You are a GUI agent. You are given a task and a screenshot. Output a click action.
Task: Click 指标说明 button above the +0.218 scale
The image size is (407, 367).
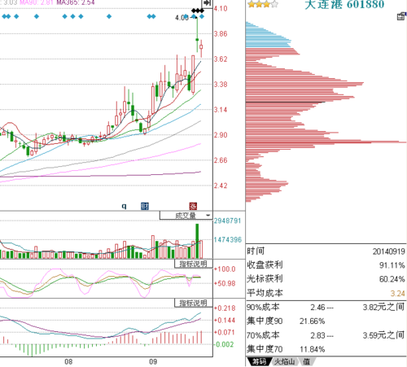(193, 303)
